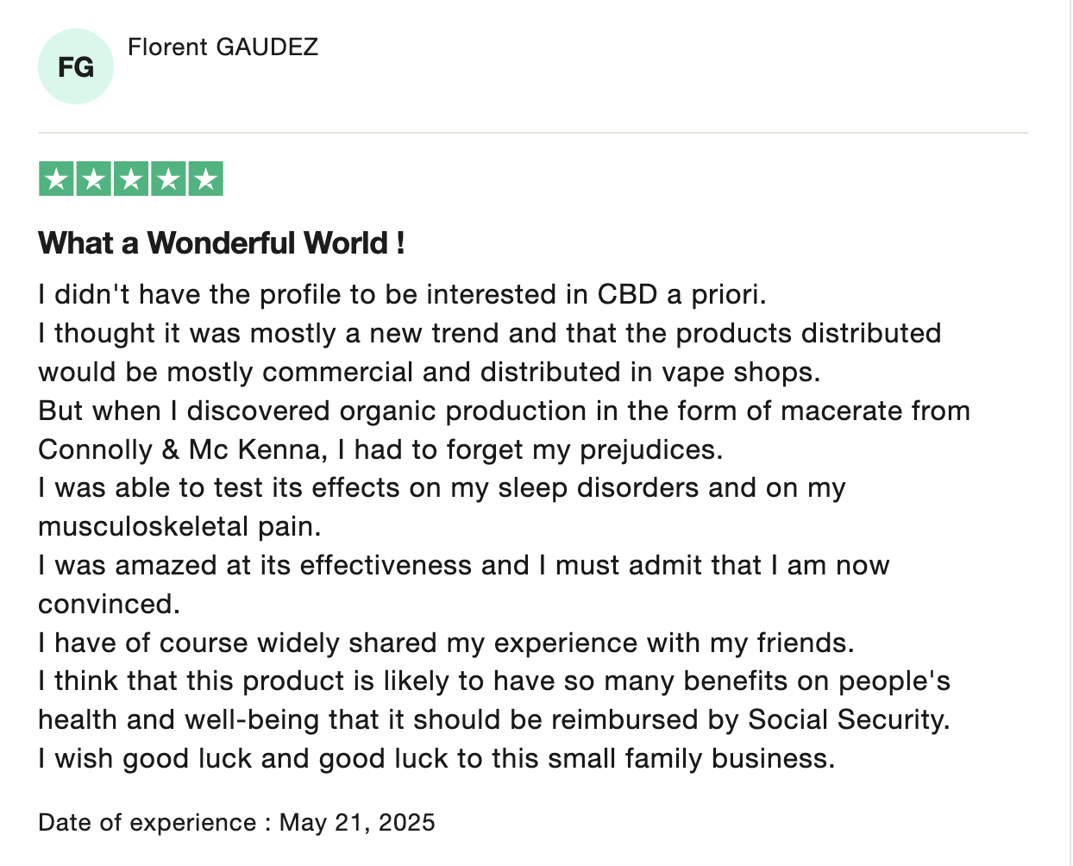Open the review titled What a Wonderful World
This screenshot has width=1073, height=866.
tap(222, 243)
